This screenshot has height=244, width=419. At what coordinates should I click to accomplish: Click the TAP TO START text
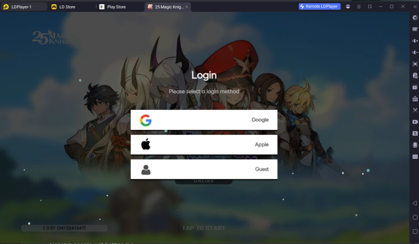coord(204,228)
